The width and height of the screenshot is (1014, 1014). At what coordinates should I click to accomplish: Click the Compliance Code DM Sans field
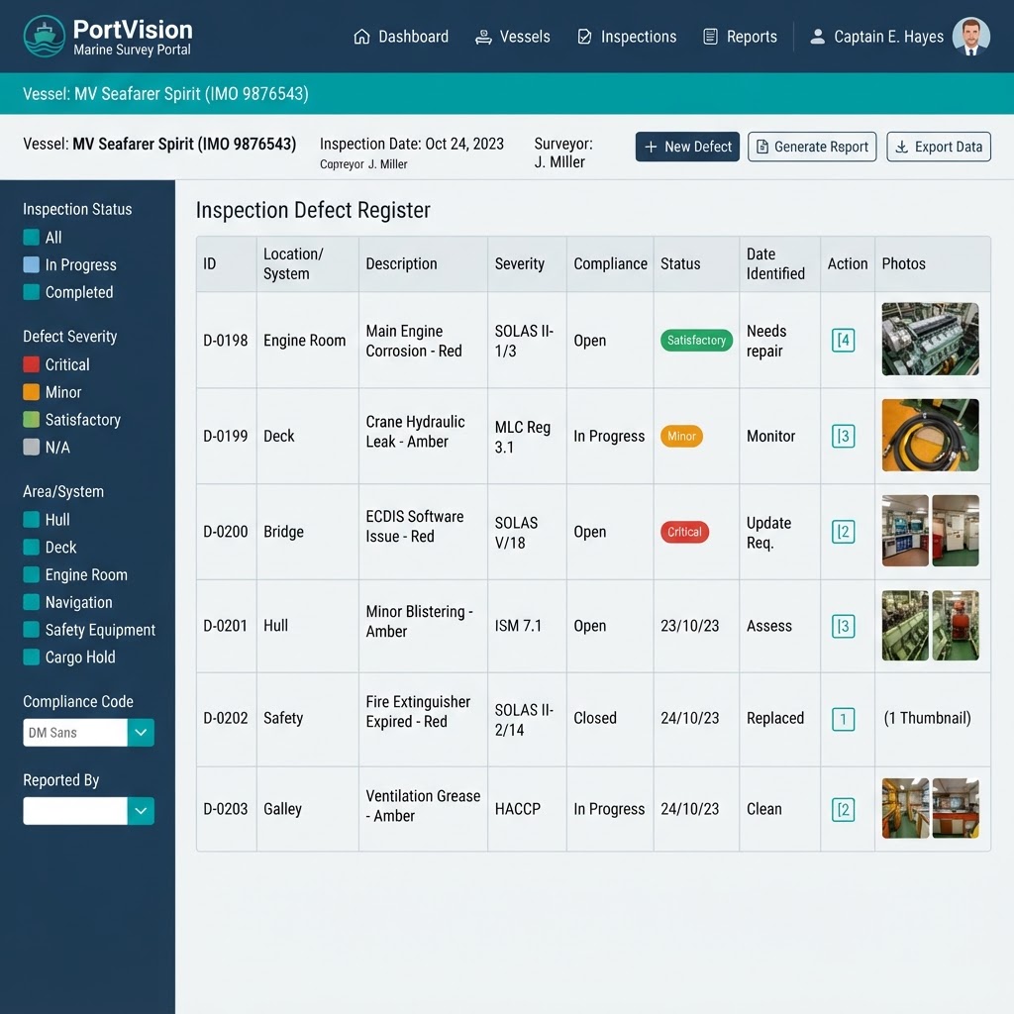click(x=75, y=733)
